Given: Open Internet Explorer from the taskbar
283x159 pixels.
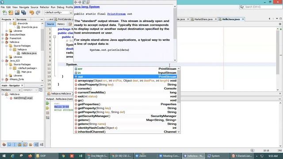Looking at the screenshot, I should pos(12,156).
